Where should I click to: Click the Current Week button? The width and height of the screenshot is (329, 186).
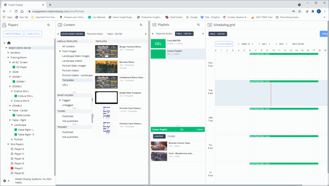(224, 44)
